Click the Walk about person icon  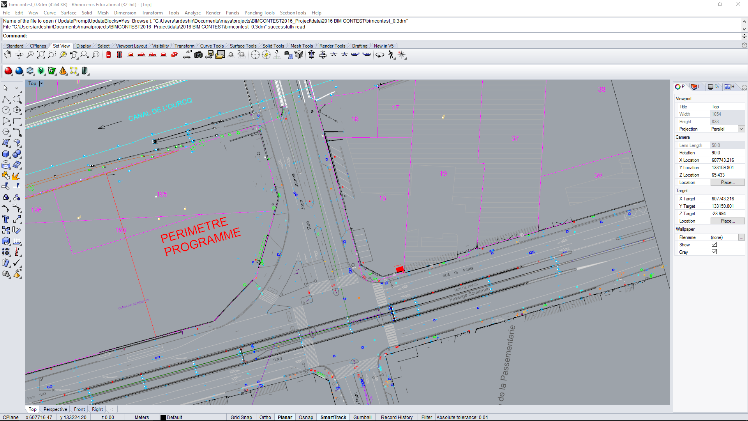(391, 55)
